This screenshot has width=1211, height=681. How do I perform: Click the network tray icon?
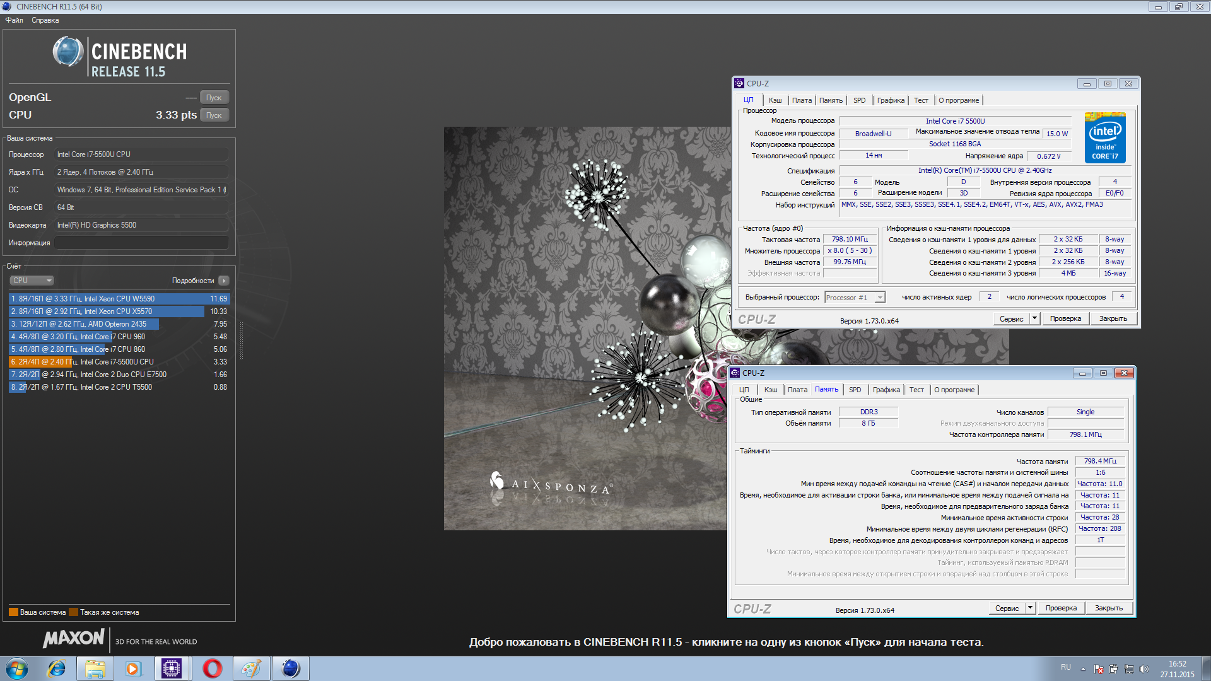[1129, 669]
